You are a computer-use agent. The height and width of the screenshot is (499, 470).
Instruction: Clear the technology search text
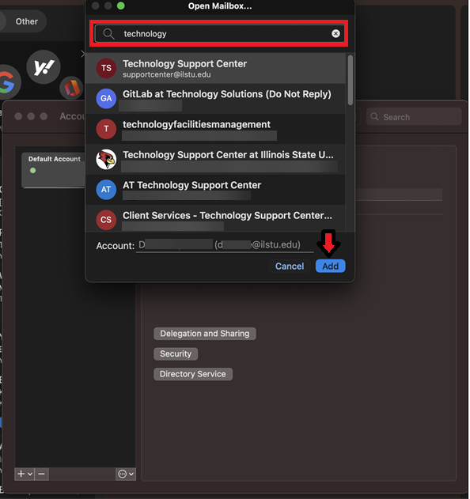[x=335, y=33]
